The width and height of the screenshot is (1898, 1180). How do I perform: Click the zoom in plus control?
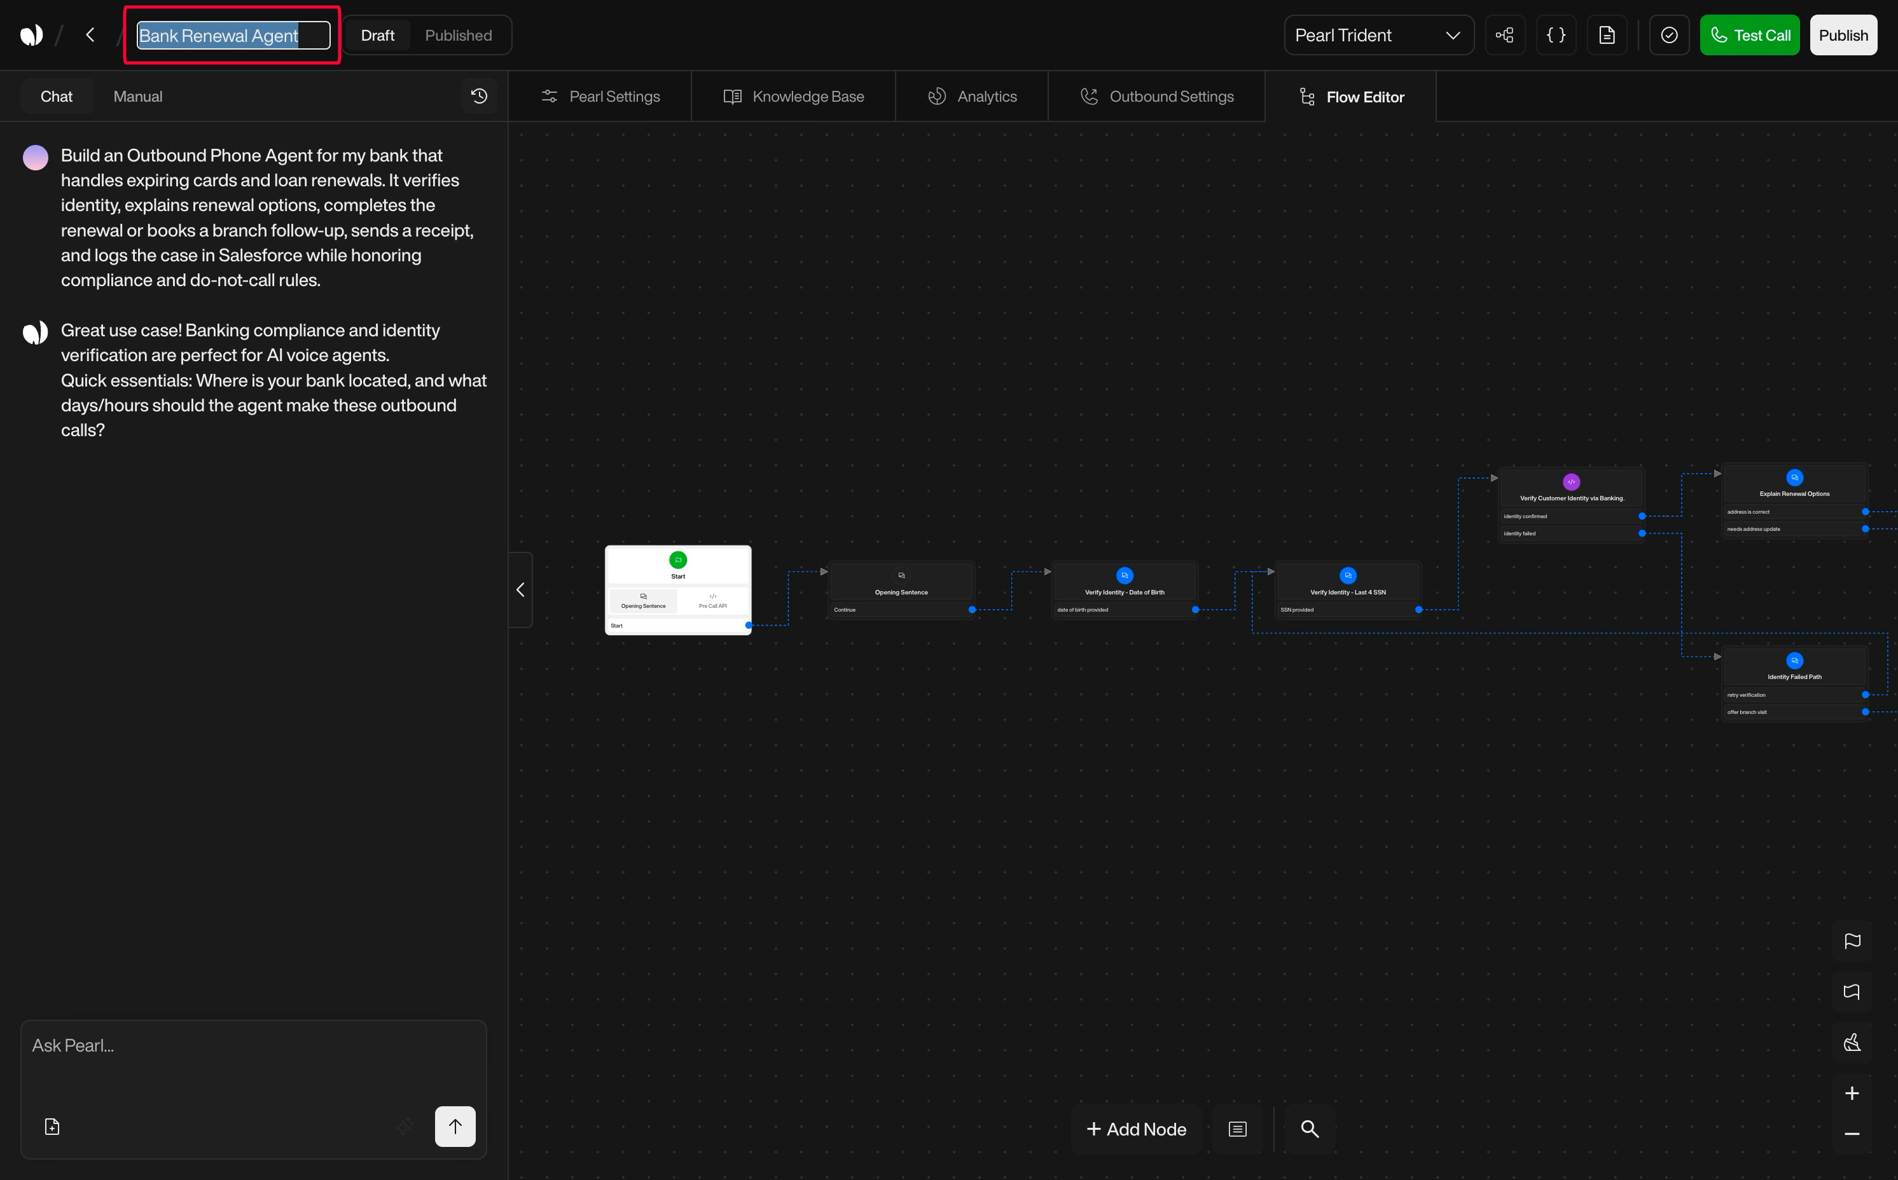click(x=1853, y=1093)
